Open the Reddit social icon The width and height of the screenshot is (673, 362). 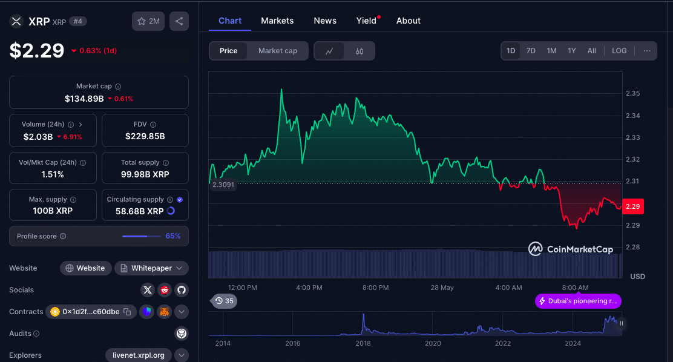coord(165,290)
